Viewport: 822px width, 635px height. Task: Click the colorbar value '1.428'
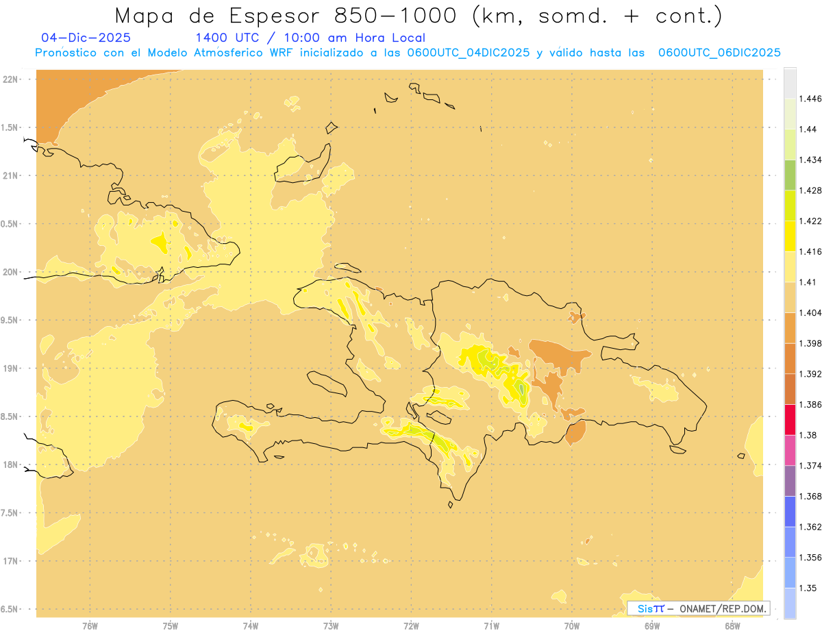(811, 190)
